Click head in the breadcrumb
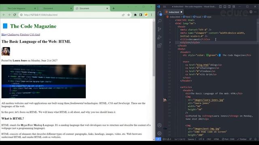 pyautogui.click(x=198, y=17)
